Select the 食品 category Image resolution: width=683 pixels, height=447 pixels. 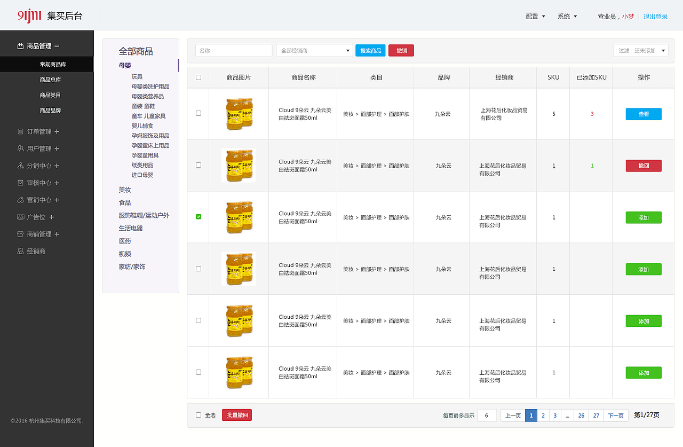click(x=125, y=202)
